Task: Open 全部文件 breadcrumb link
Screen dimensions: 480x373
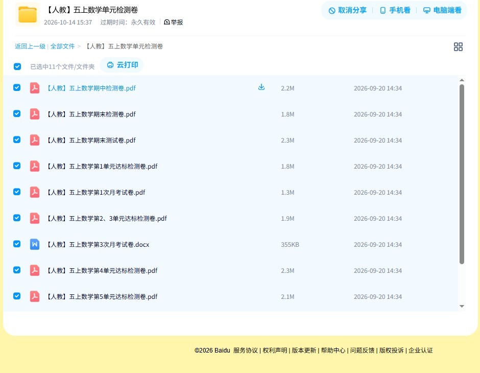Action: [62, 46]
